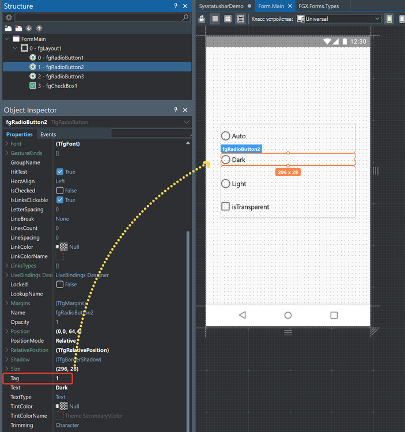Open the Structure panel settings gear
Screen dimensions: 405x432
coord(9,18)
